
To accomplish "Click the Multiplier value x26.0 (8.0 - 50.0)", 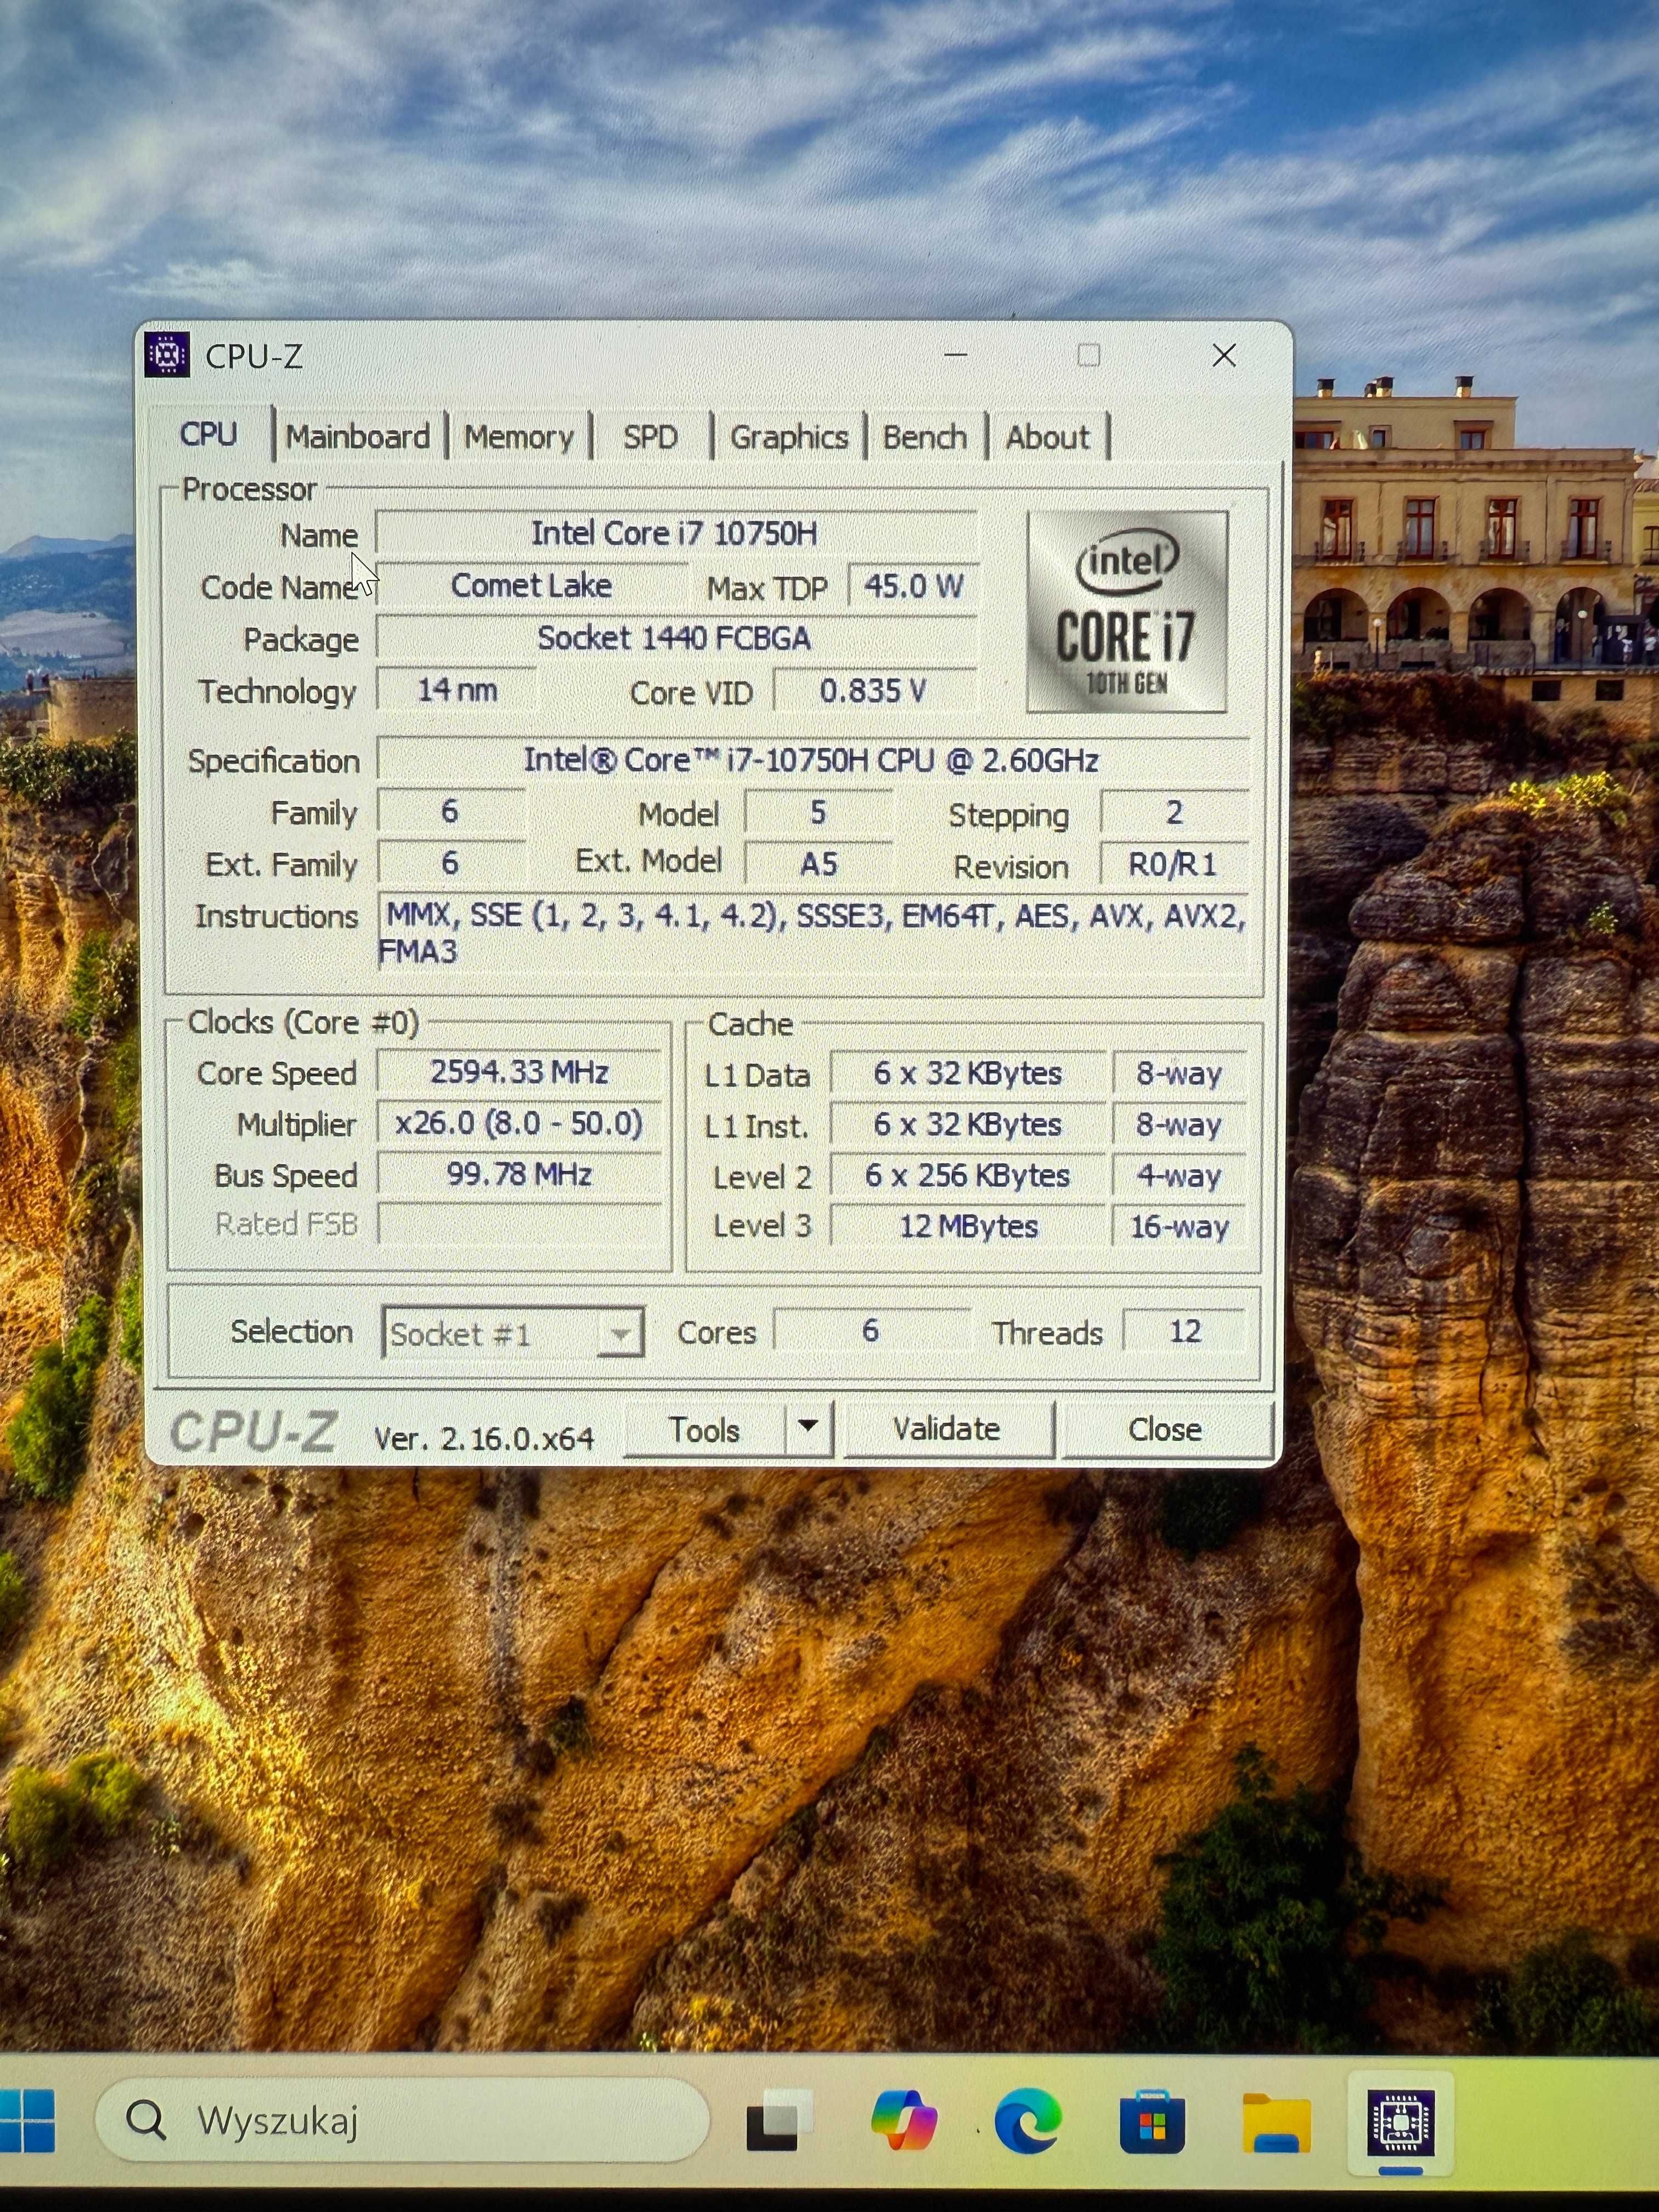I will coord(519,1123).
